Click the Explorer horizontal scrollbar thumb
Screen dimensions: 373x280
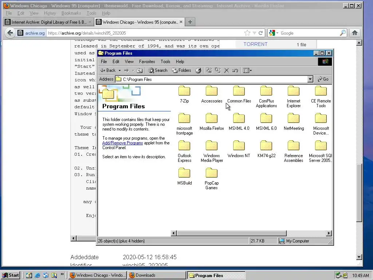[231, 233]
